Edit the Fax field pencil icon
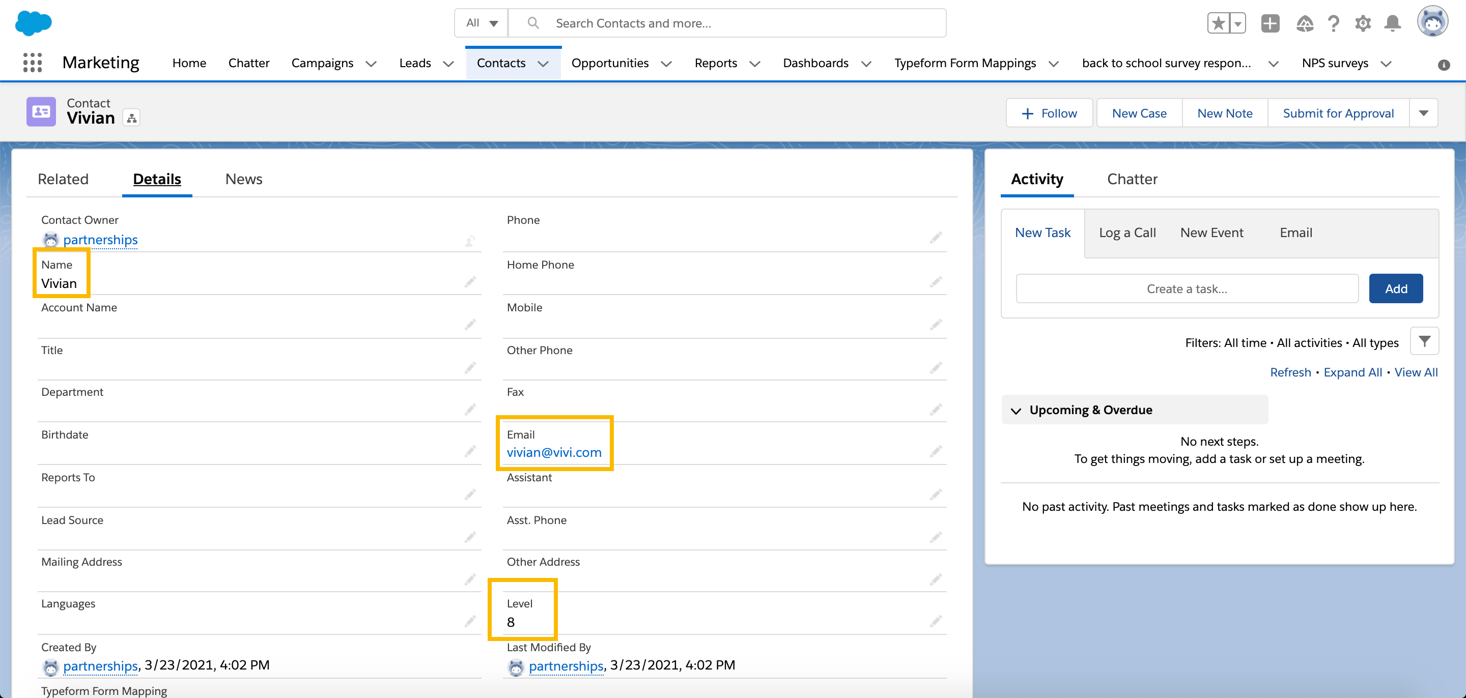This screenshot has width=1466, height=698. (936, 409)
